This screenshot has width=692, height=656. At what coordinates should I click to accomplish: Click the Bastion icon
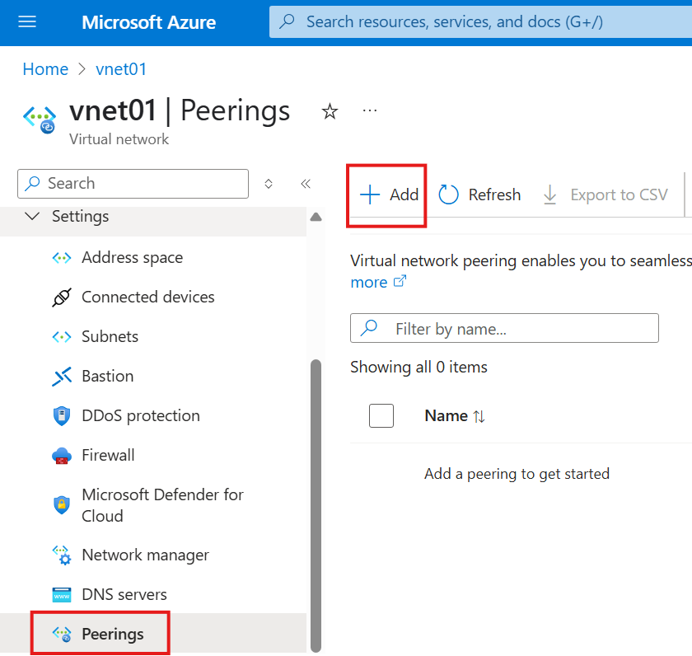(62, 376)
